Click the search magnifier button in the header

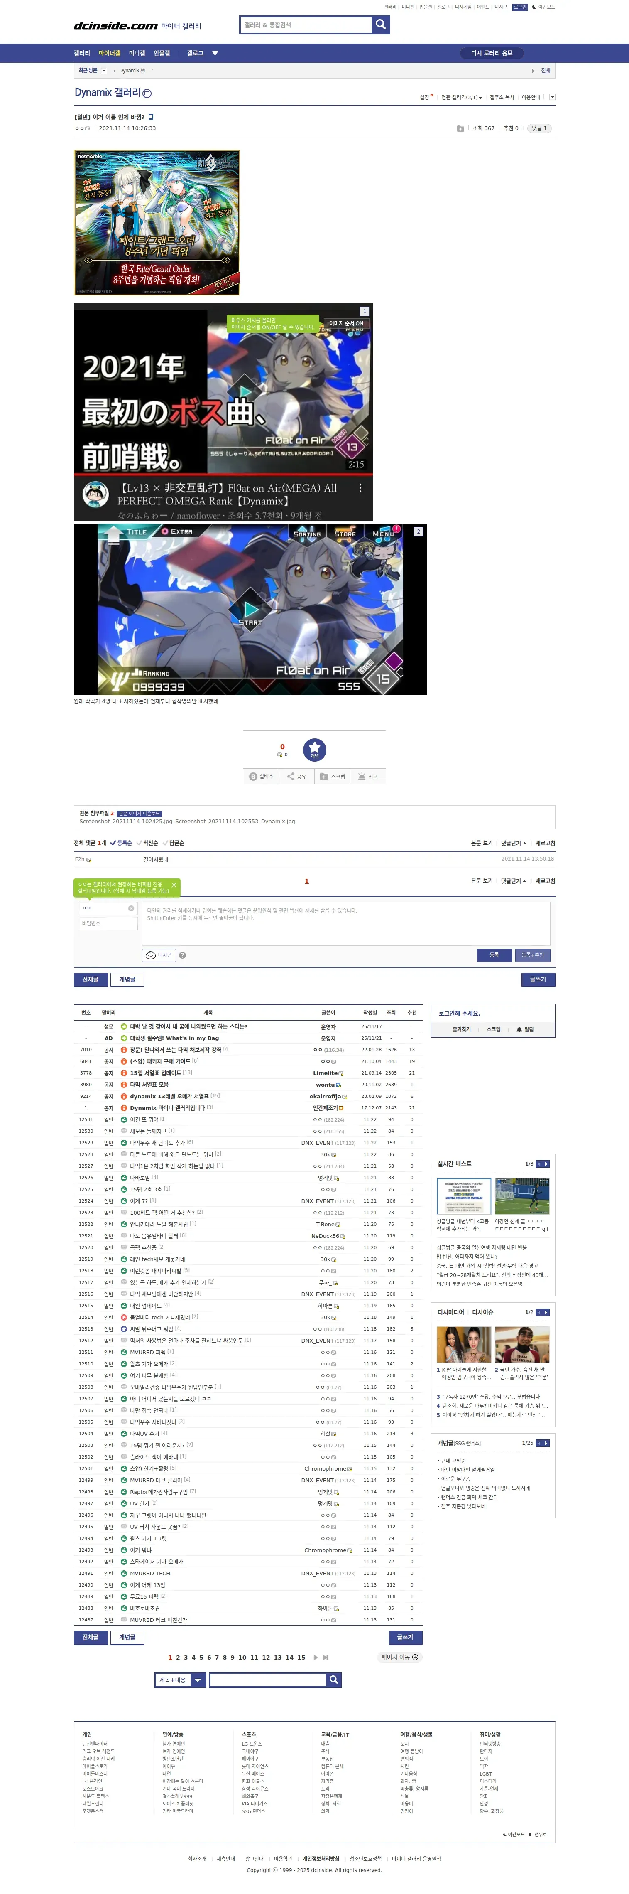pyautogui.click(x=381, y=25)
